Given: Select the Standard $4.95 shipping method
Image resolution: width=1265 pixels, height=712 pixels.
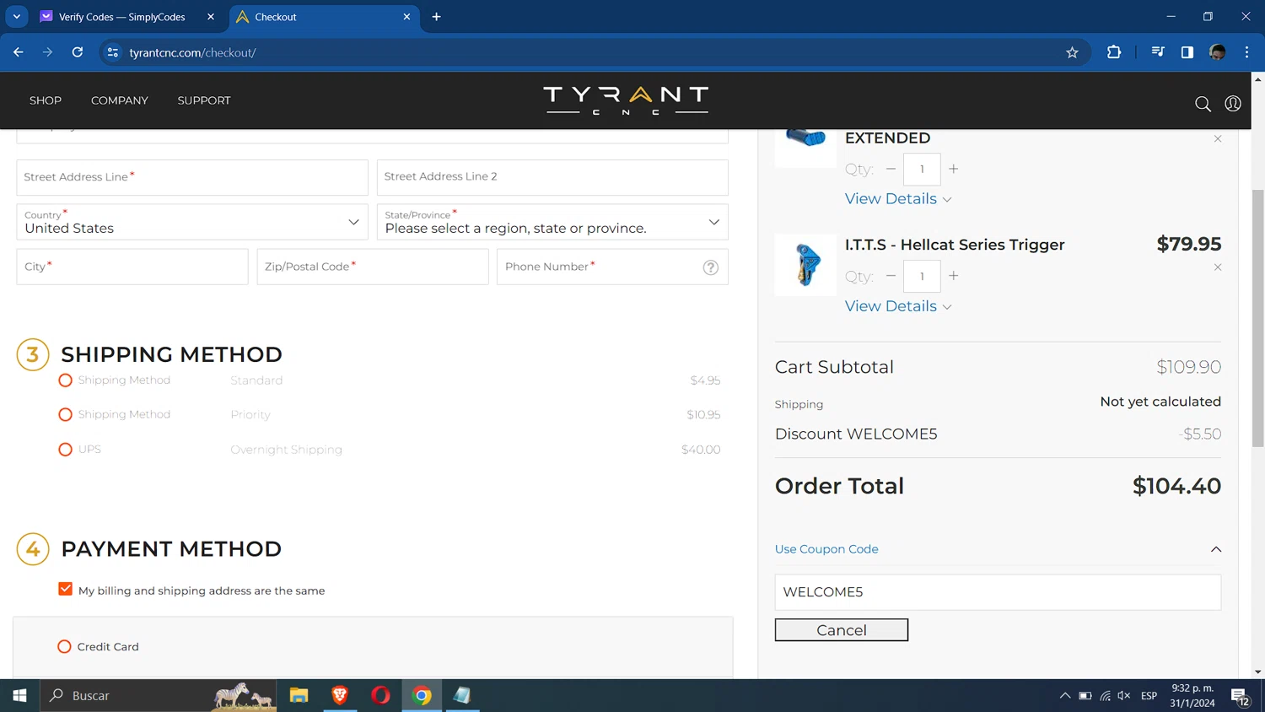Looking at the screenshot, I should (65, 380).
